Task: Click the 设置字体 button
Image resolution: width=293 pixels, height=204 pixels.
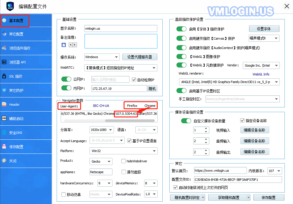Action: (x=264, y=29)
